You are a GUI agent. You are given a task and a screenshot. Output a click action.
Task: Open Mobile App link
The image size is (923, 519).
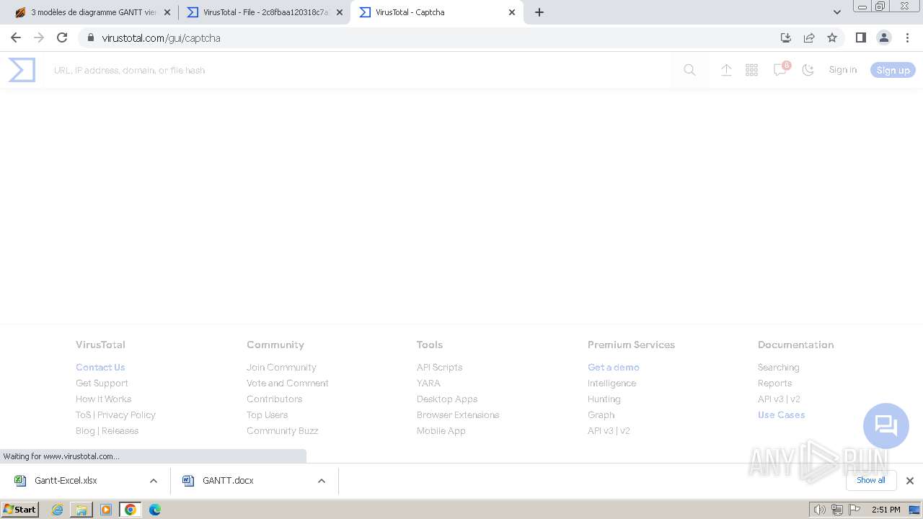[x=441, y=430]
